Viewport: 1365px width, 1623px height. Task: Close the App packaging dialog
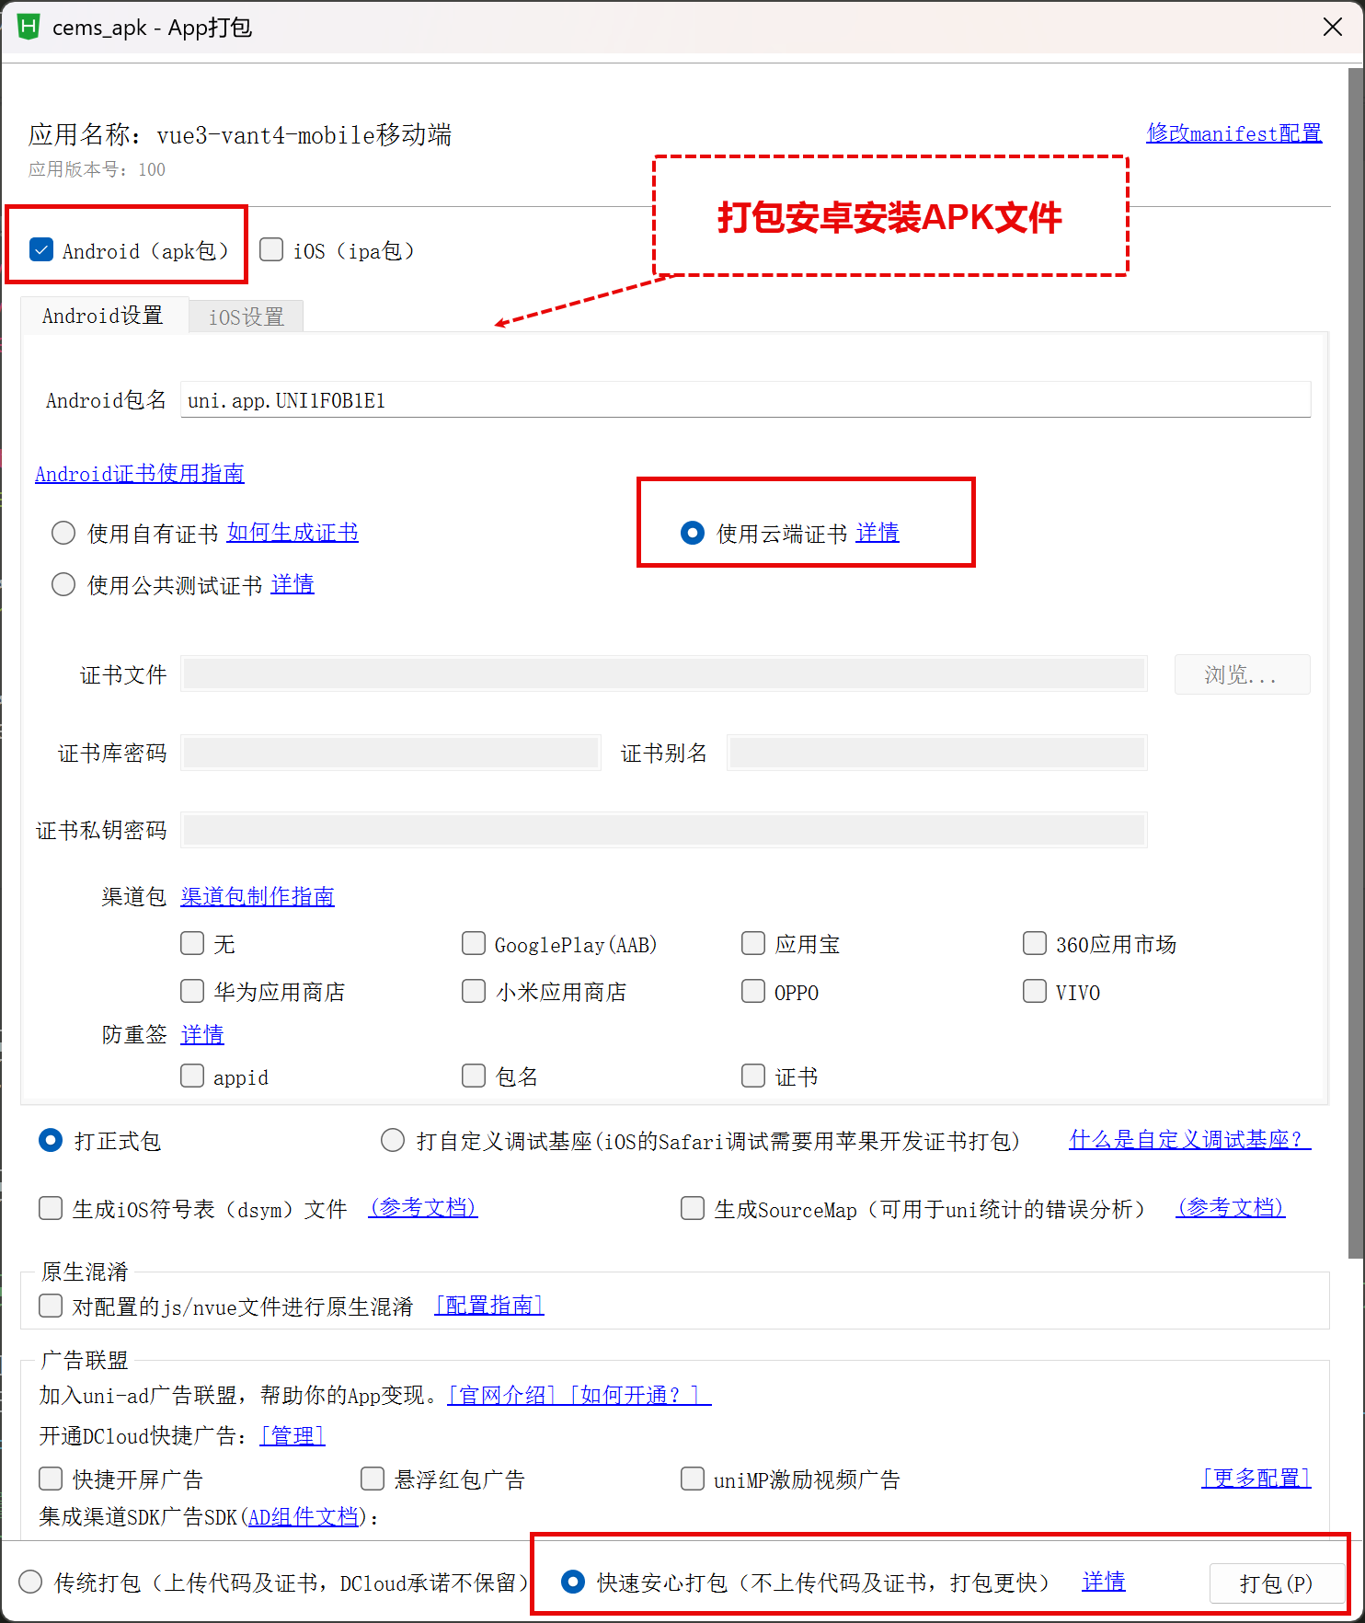(1332, 27)
